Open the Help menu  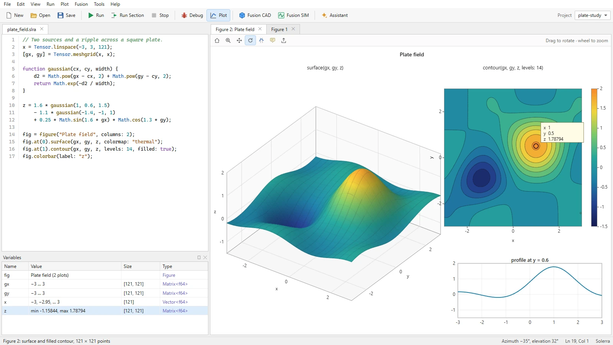115,4
